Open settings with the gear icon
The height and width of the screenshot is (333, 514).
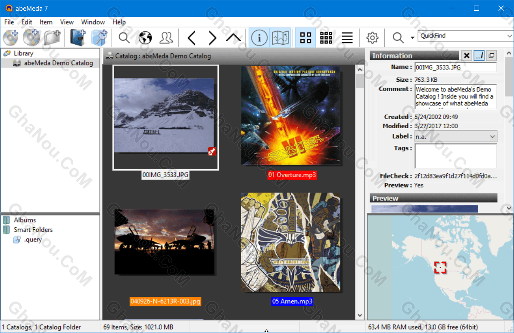[372, 38]
